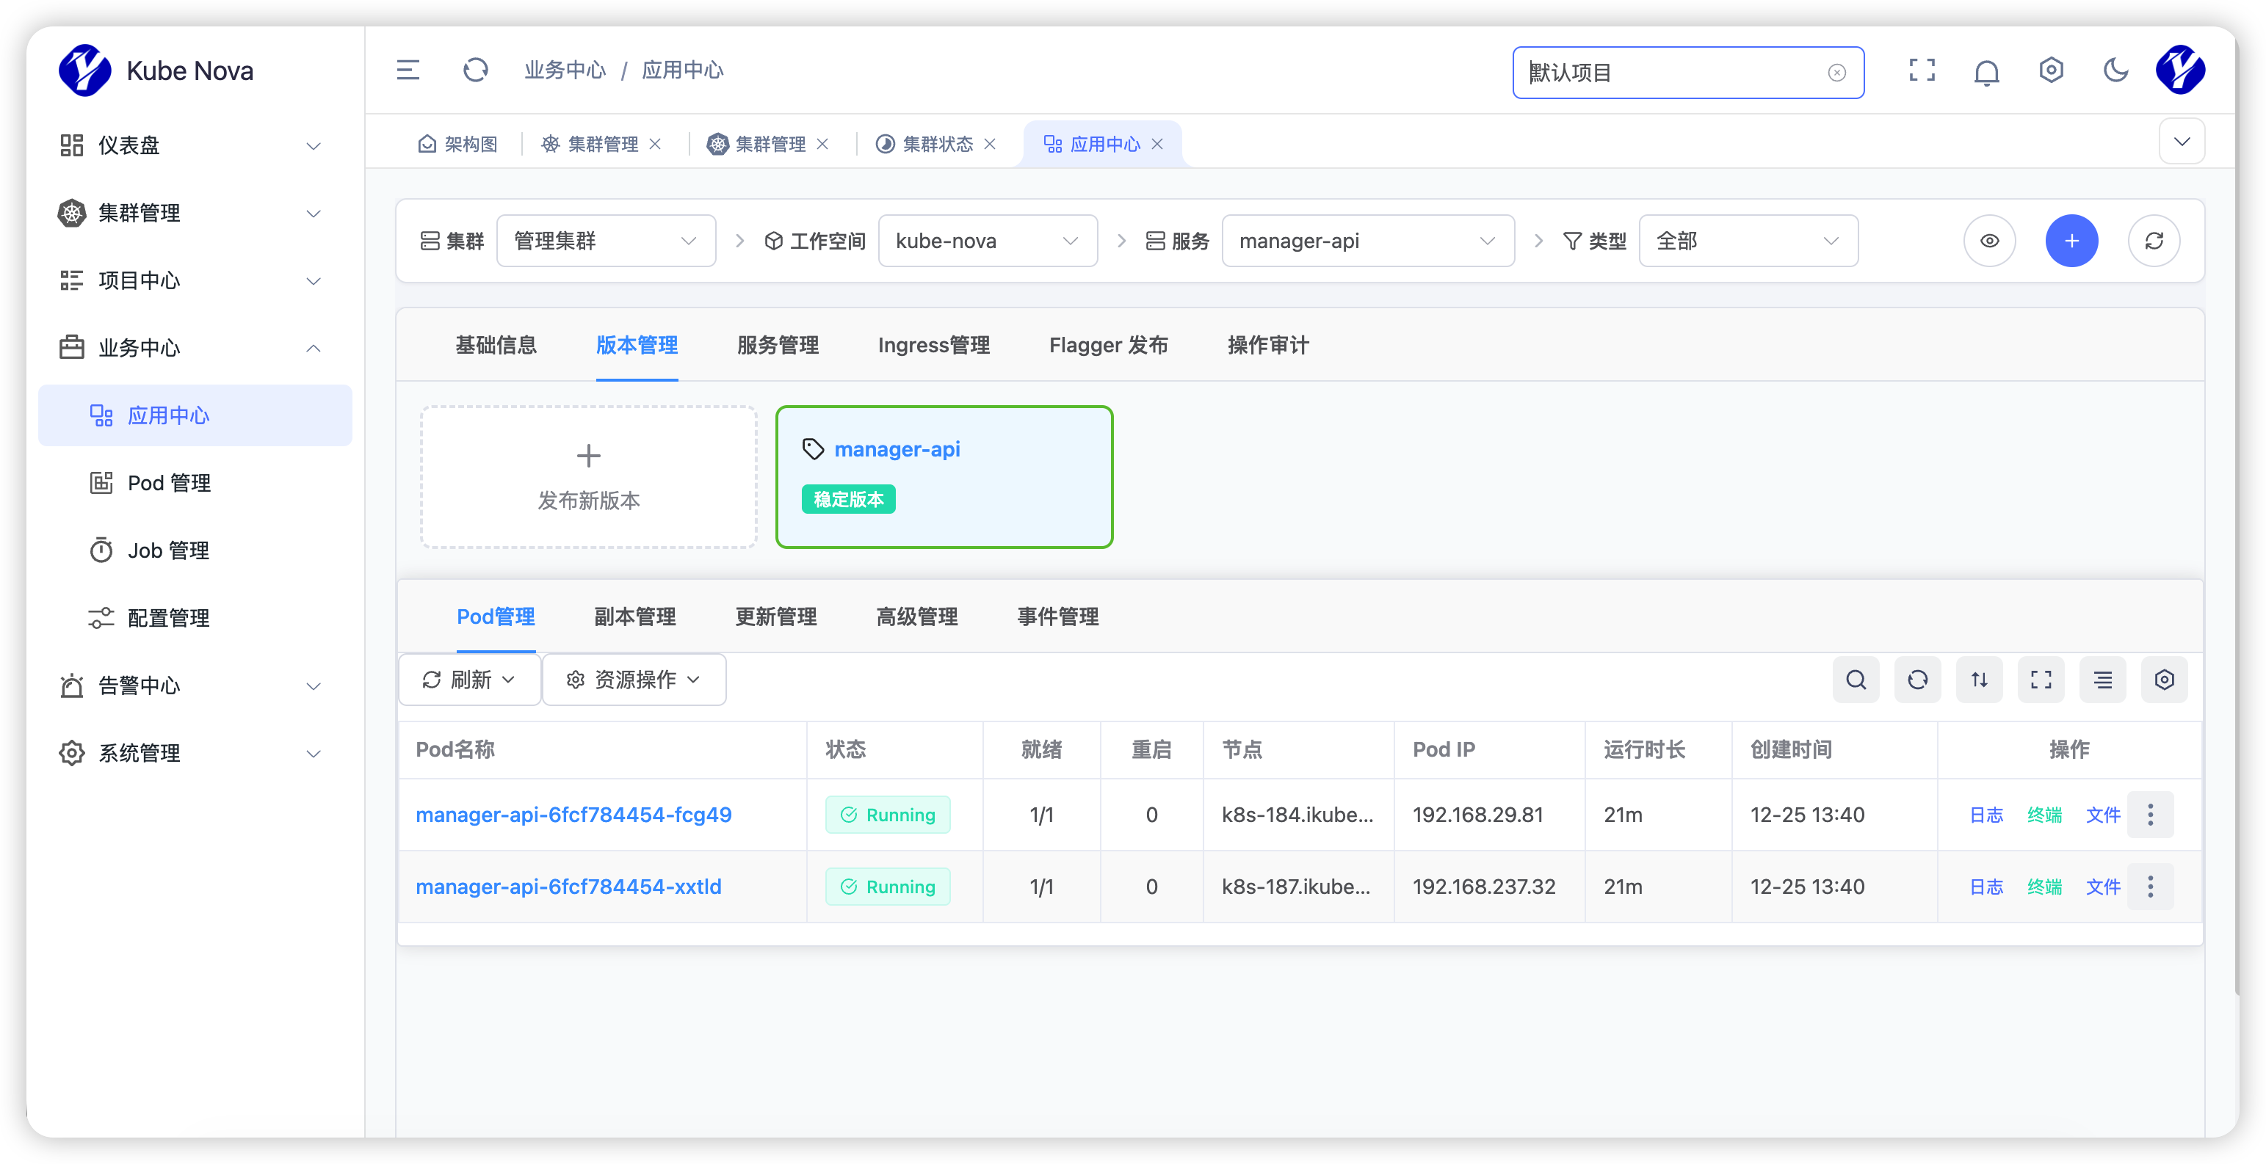Toggle dark mode with the moon icon
This screenshot has height=1164, width=2266.
click(x=2115, y=70)
